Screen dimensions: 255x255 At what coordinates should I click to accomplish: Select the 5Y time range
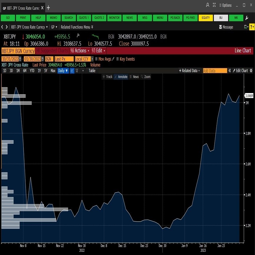[x=46, y=71]
